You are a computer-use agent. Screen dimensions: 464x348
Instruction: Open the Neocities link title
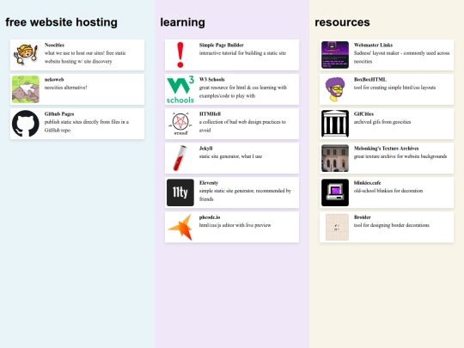[x=54, y=45]
